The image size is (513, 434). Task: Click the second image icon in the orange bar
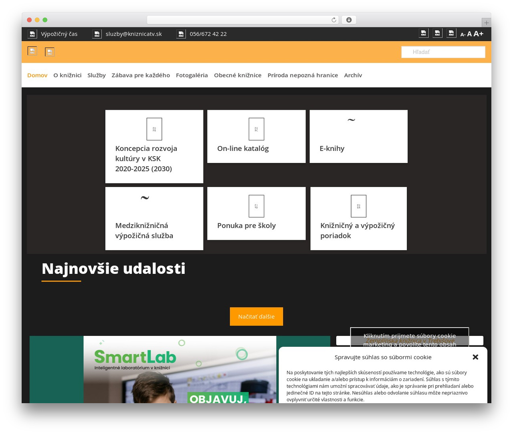click(x=50, y=52)
